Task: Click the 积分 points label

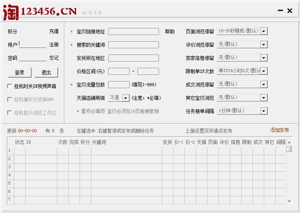Action: pos(12,31)
